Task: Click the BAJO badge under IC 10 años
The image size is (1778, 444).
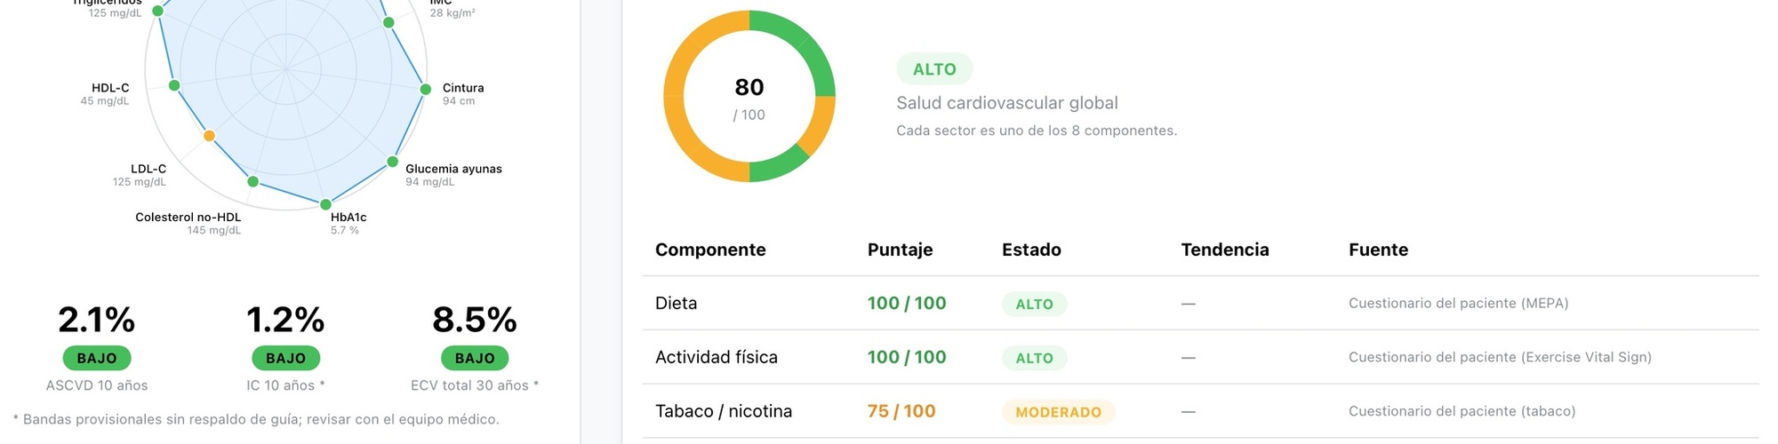Action: pyautogui.click(x=285, y=358)
